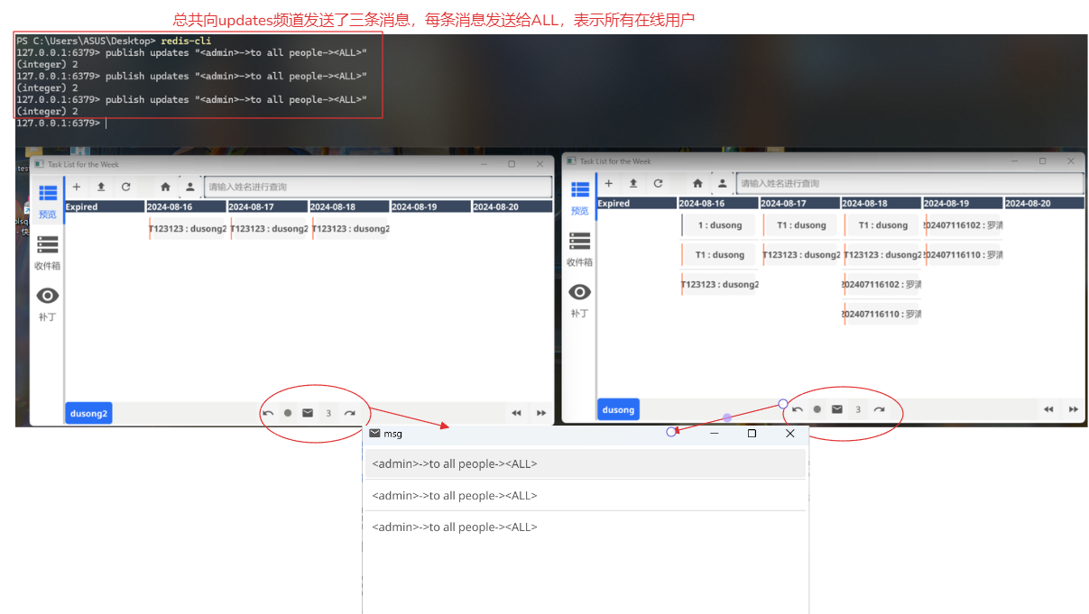Click the blue dusong2 user button
1089x614 pixels.
88,414
